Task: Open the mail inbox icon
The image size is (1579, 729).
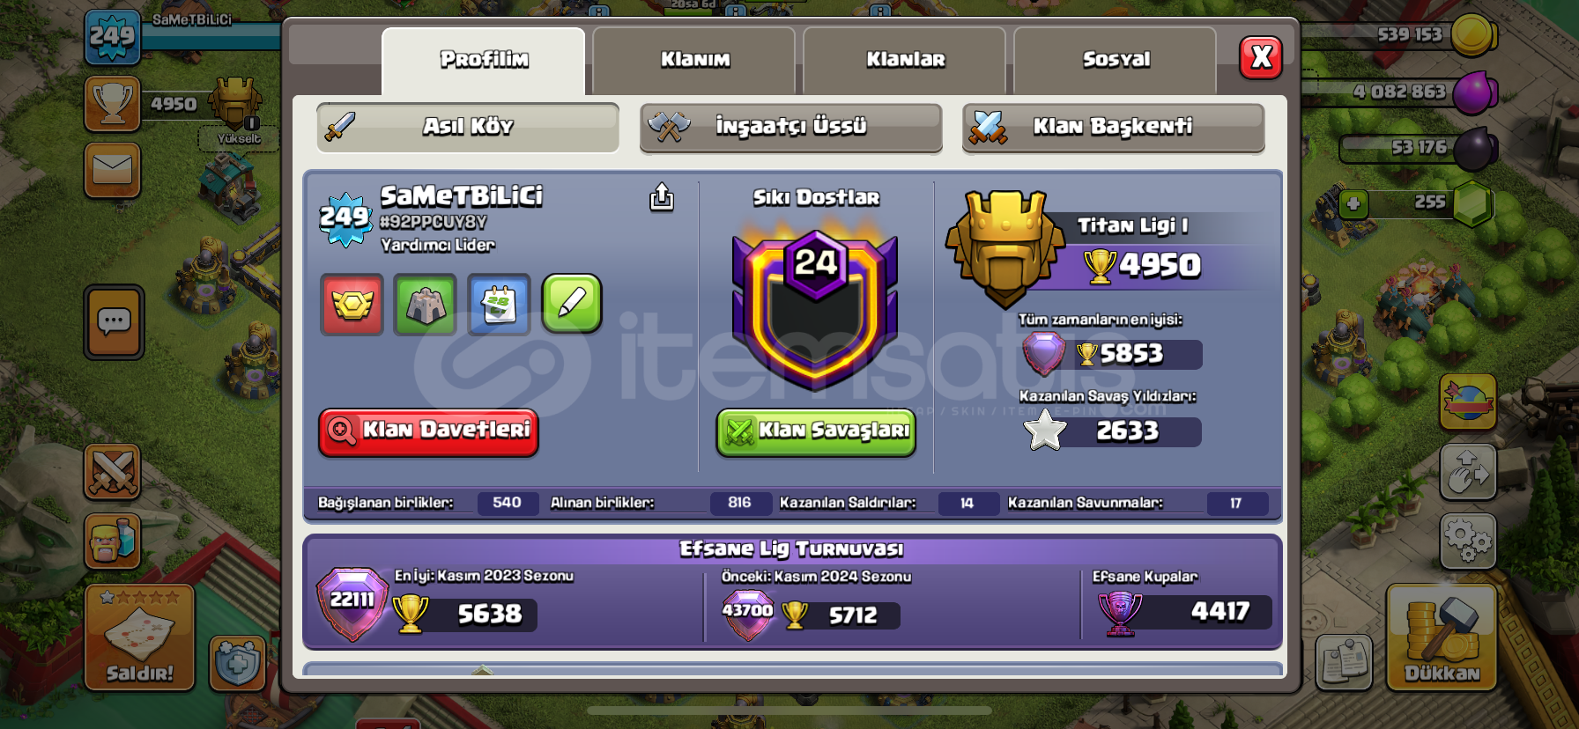Action: click(113, 169)
